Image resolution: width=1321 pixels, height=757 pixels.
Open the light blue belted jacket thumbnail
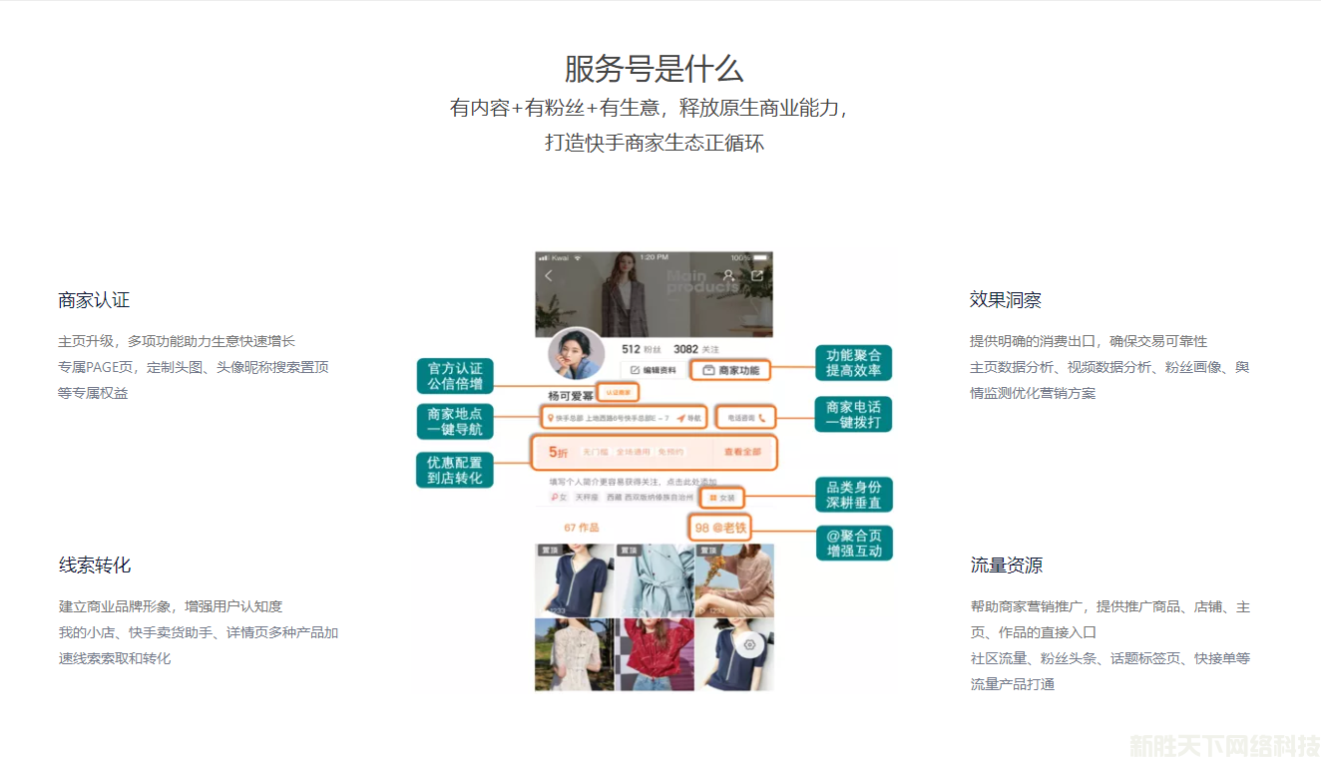[x=654, y=580]
